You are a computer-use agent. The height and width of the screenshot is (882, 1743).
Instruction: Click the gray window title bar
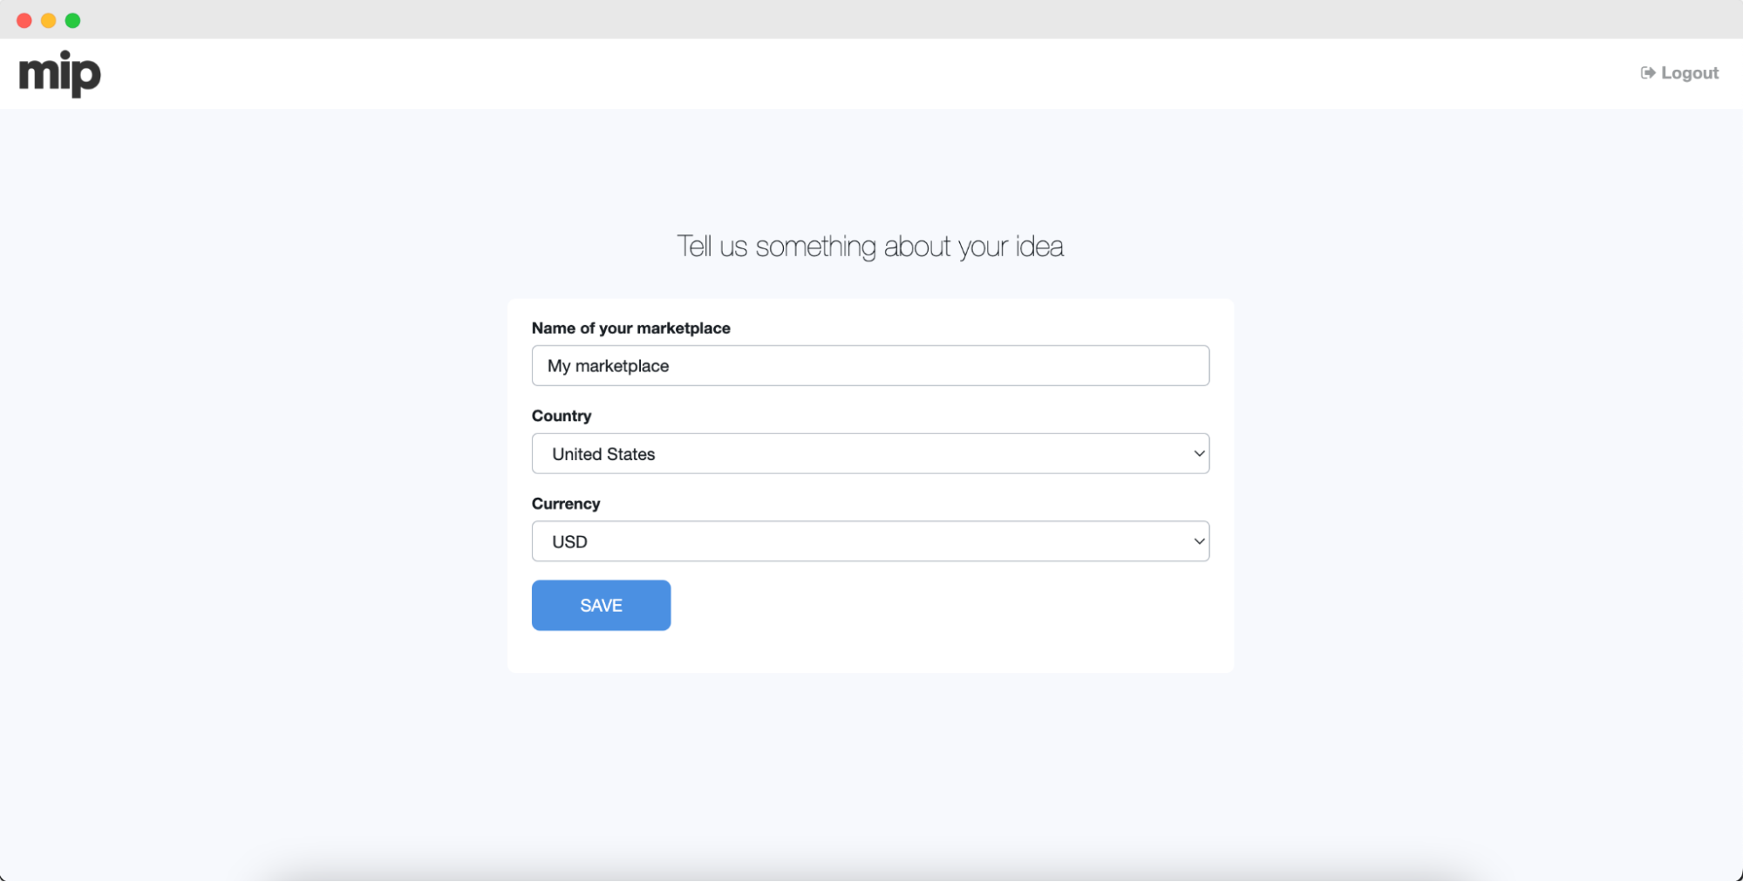872,19
